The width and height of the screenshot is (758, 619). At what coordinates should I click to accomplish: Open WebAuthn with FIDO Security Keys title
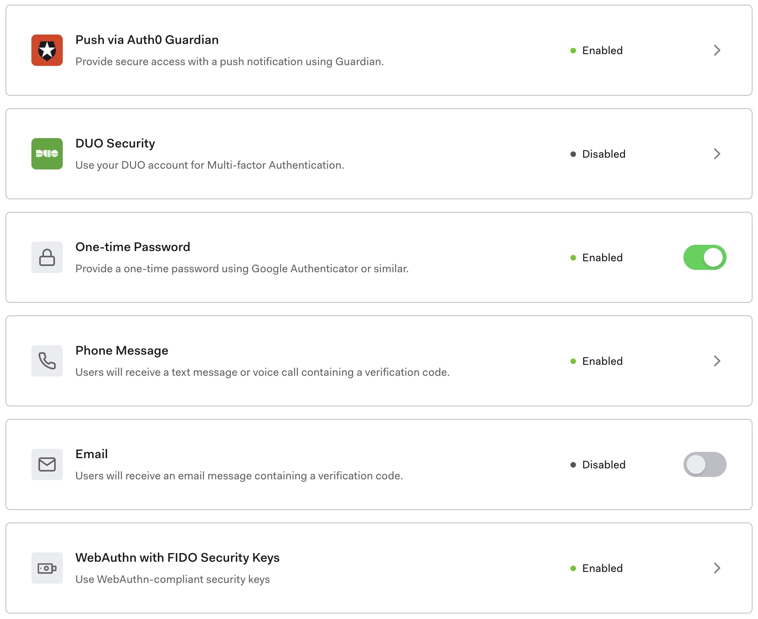tap(177, 557)
